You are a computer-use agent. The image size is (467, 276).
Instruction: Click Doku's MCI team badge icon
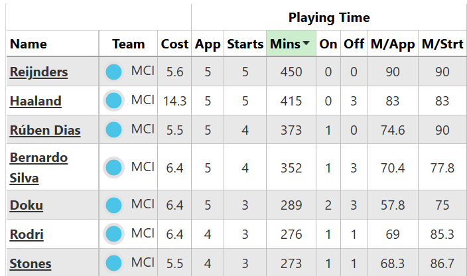pyautogui.click(x=114, y=205)
